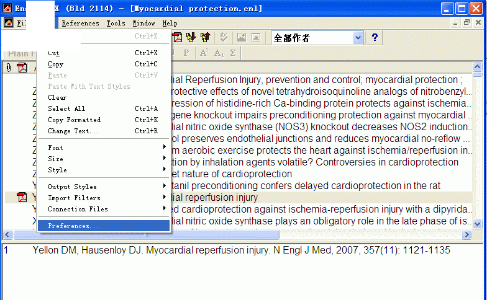This screenshot has height=300, width=487.
Task: Expand the Output Styles submenu
Action: 103,187
